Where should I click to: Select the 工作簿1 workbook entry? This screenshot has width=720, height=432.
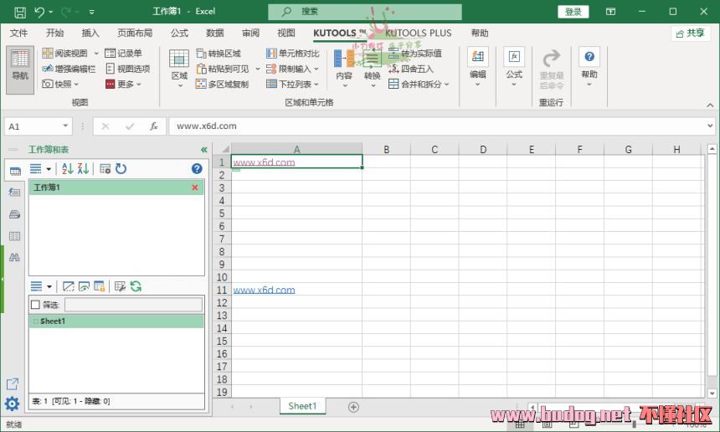click(116, 188)
